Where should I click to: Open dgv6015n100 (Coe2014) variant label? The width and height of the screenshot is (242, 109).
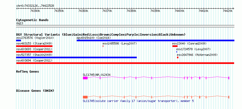(x=94, y=38)
